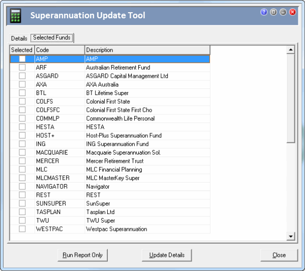Enable the COMMLP fund checkbox
The width and height of the screenshot is (305, 271).
pyautogui.click(x=22, y=118)
